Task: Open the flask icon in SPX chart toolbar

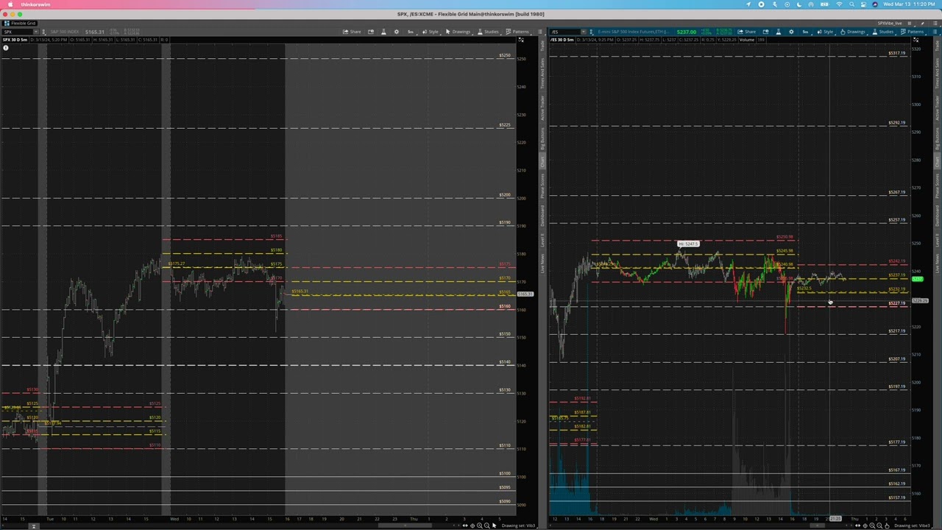Action: [383, 32]
